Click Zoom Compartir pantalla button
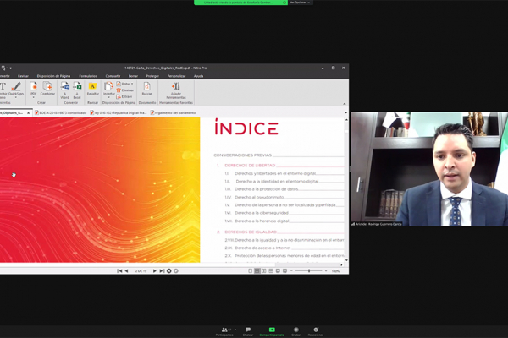This screenshot has width=508, height=338. point(272,331)
